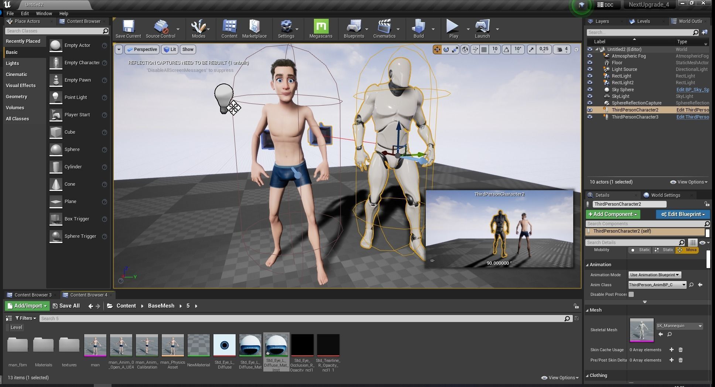715x387 pixels.
Task: Toggle sources panel in Content Browser
Action: (9, 318)
